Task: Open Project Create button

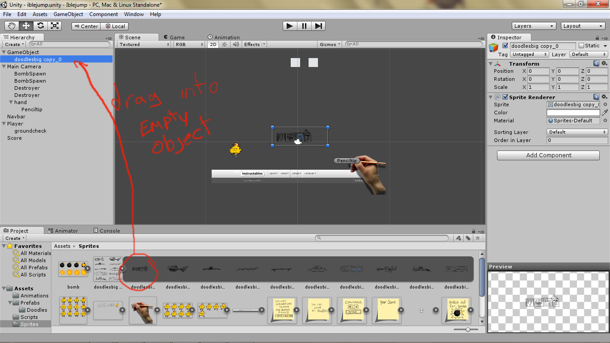Action: [15, 238]
